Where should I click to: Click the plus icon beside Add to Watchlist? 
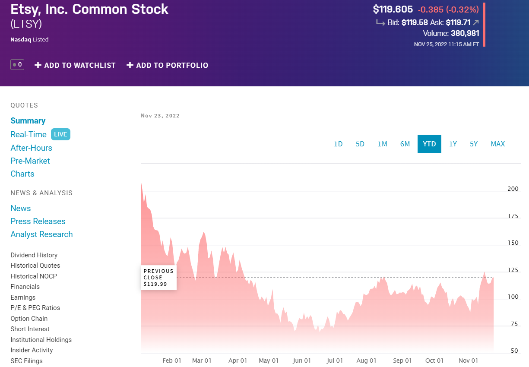pos(38,65)
